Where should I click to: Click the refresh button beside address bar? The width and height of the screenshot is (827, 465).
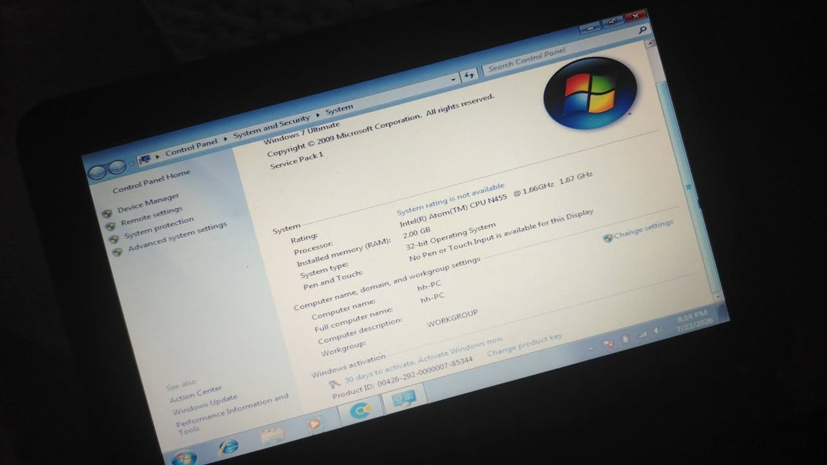470,75
